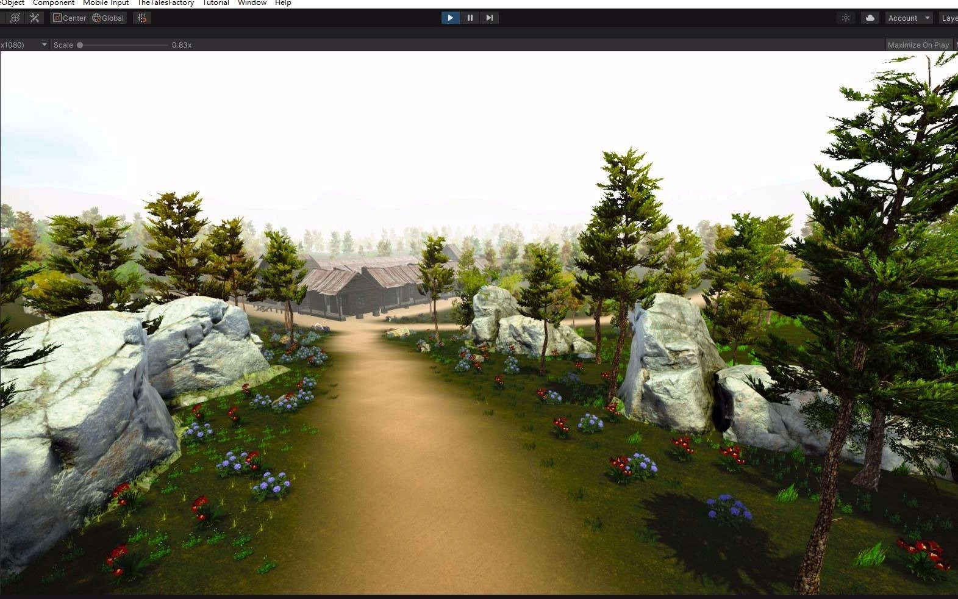Open the Component menu
The height and width of the screenshot is (599, 958).
(54, 3)
